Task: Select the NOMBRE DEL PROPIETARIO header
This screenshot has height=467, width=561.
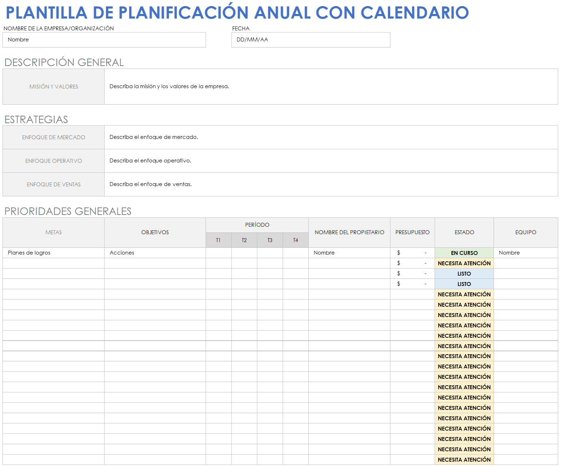Action: coord(349,232)
